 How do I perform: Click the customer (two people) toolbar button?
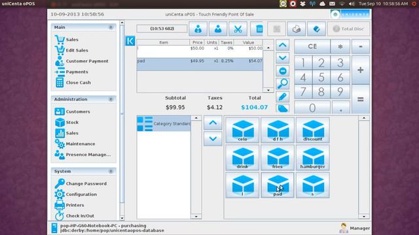198,29
